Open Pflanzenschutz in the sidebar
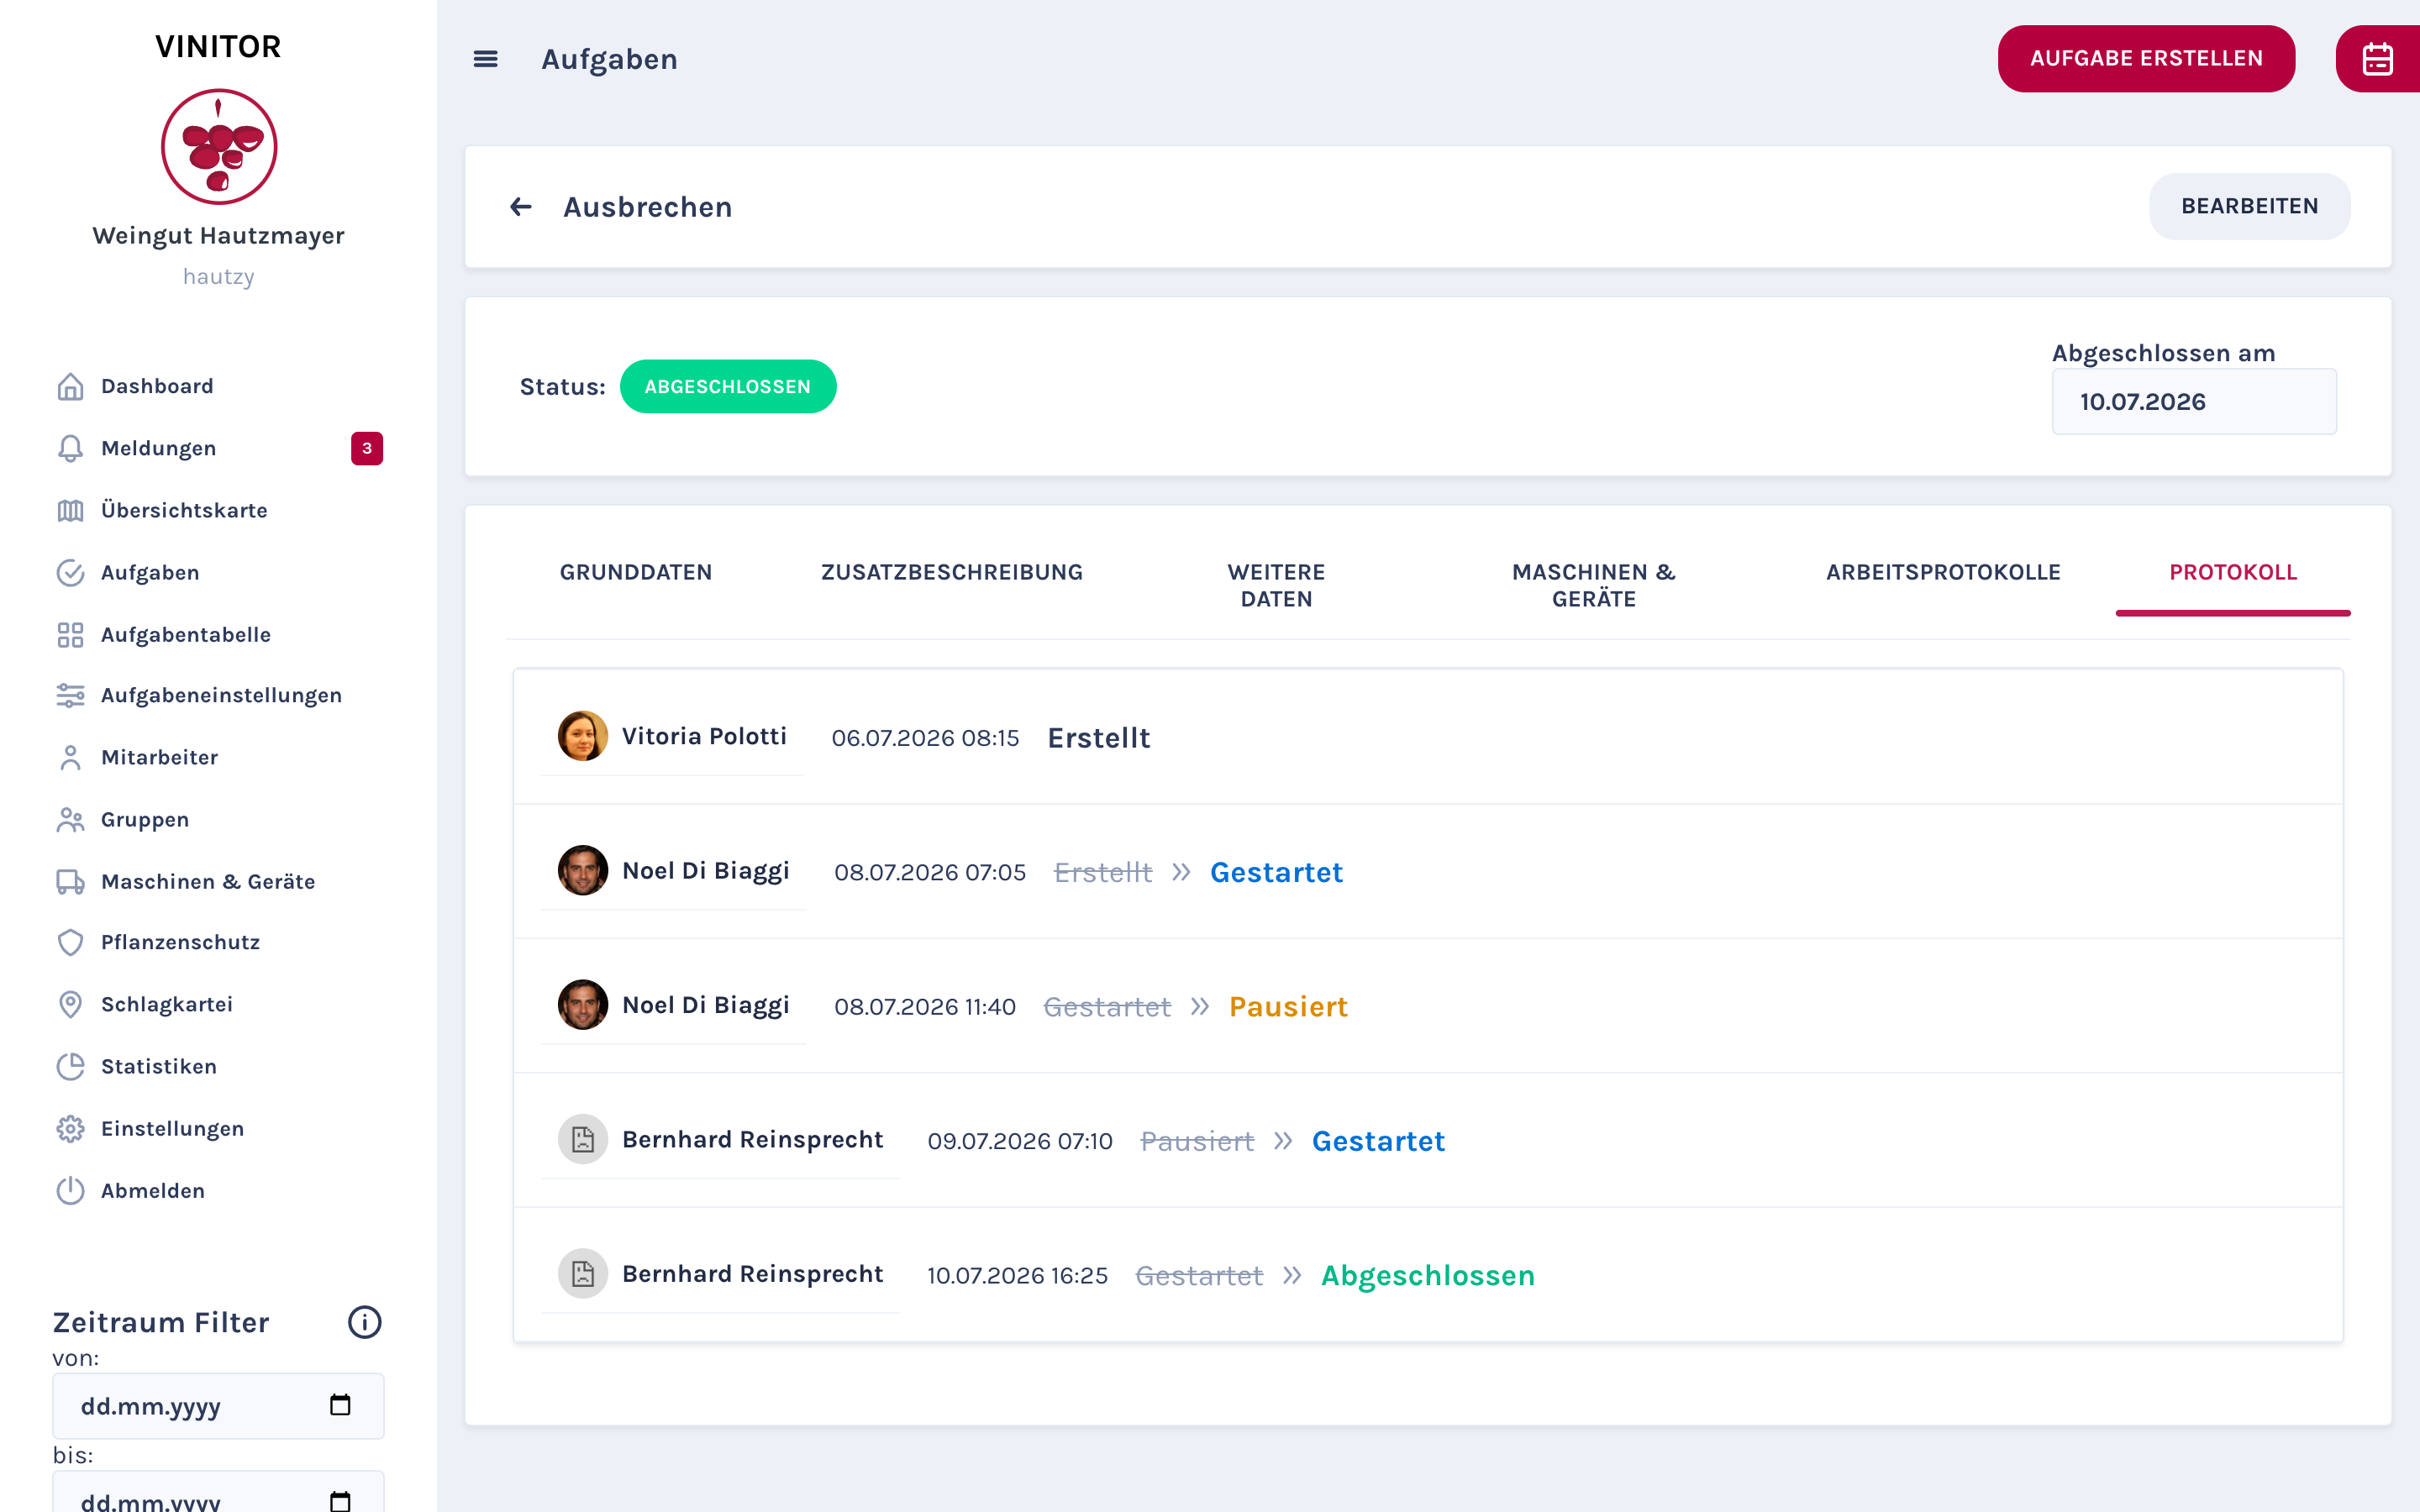Image resolution: width=2420 pixels, height=1512 pixels. coord(180,942)
